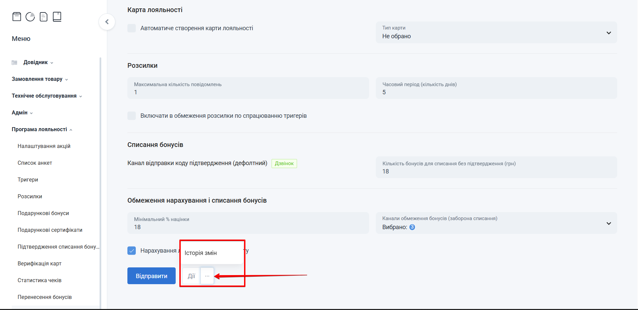The width and height of the screenshot is (638, 310).
Task: Open the bookmarked book icon
Action: click(57, 16)
